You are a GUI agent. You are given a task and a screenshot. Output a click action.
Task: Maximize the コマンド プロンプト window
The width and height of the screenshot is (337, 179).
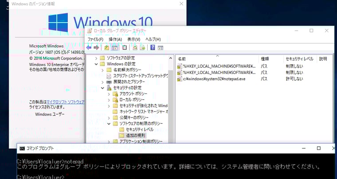319,148
